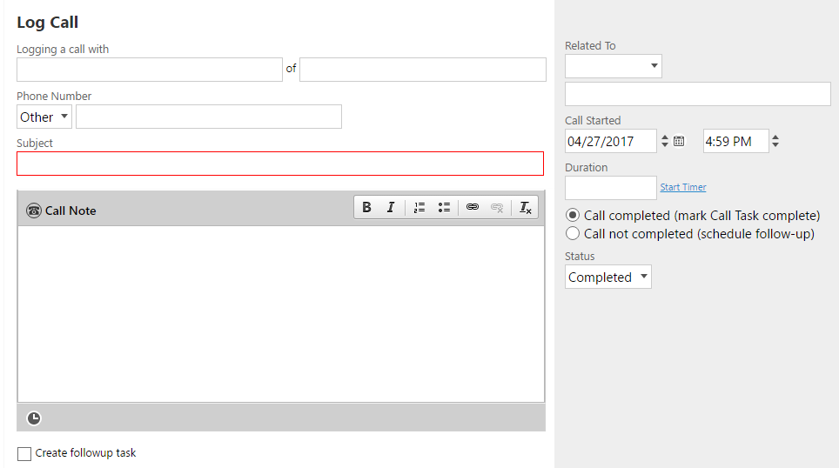Select Call completed radio option
Screen dimensions: 839x468
573,216
